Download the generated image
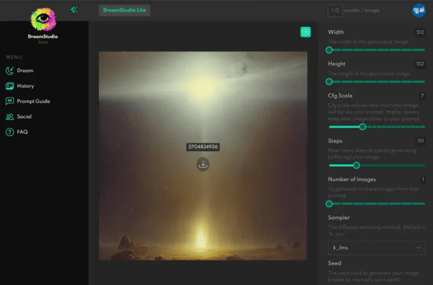 tap(203, 164)
